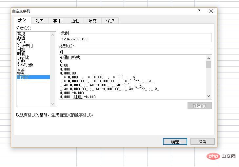
Task: Select format 0.00 in type list
Action: pyautogui.click(x=133, y=65)
